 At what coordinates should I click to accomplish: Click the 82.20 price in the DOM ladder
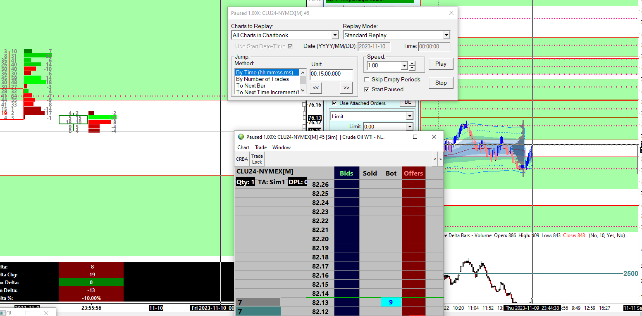(x=320, y=239)
